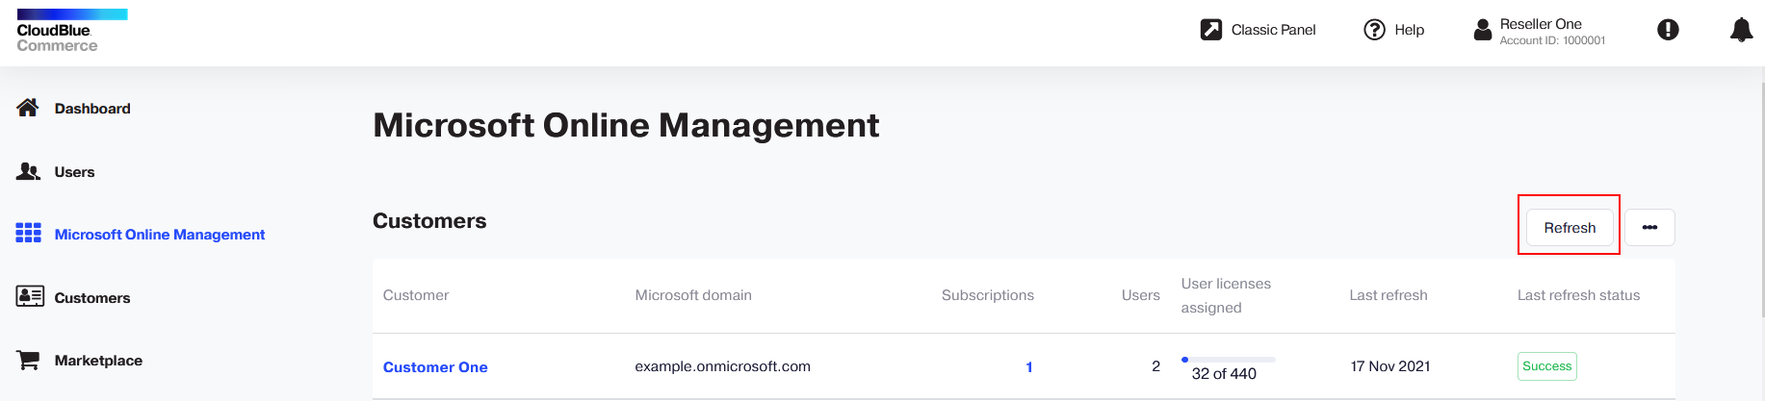Click the Users people icon
The width and height of the screenshot is (1765, 401).
coord(28,171)
